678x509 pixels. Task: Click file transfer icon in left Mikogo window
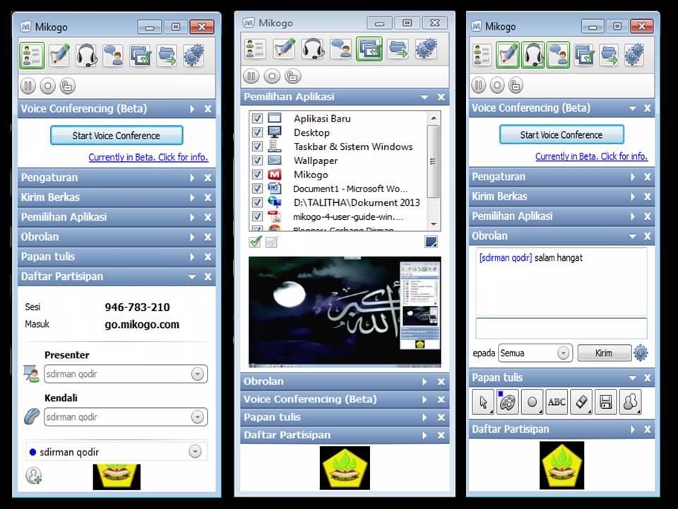(x=167, y=55)
